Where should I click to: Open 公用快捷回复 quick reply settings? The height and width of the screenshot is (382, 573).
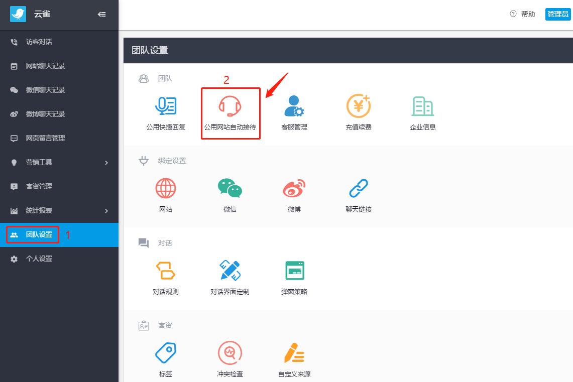click(x=166, y=106)
